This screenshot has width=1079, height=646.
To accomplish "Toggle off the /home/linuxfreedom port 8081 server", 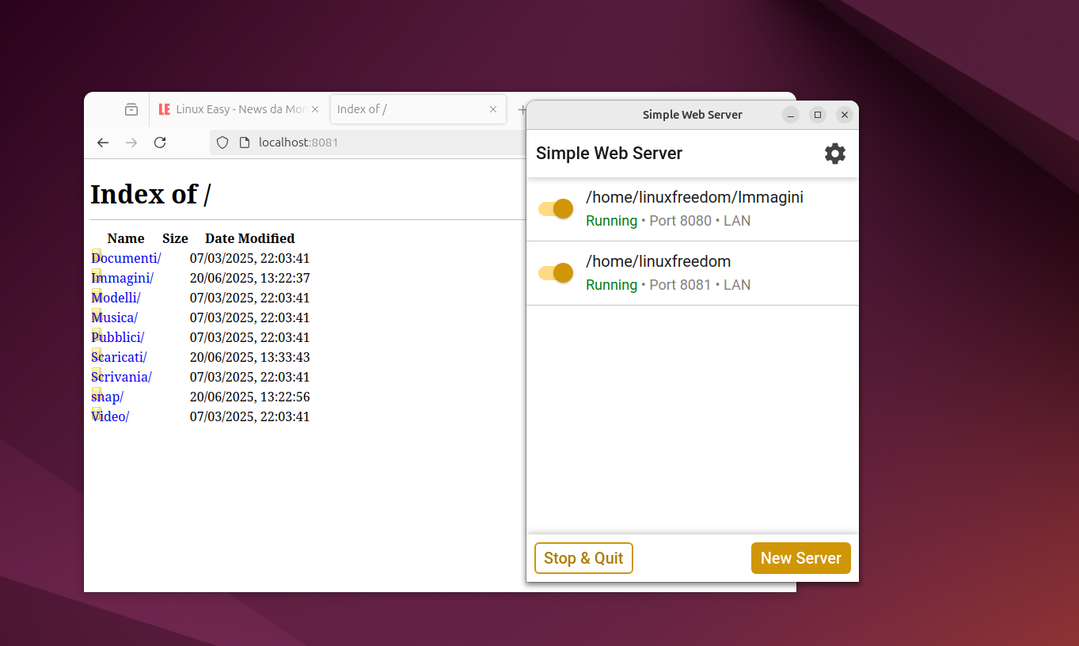I will [x=556, y=273].
